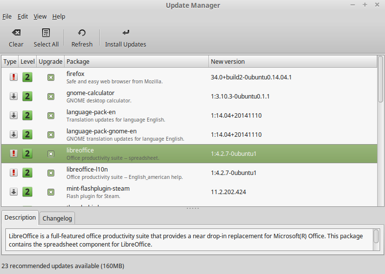The width and height of the screenshot is (385, 274).
Task: Maximize the Update Manager window
Action: pos(365,5)
